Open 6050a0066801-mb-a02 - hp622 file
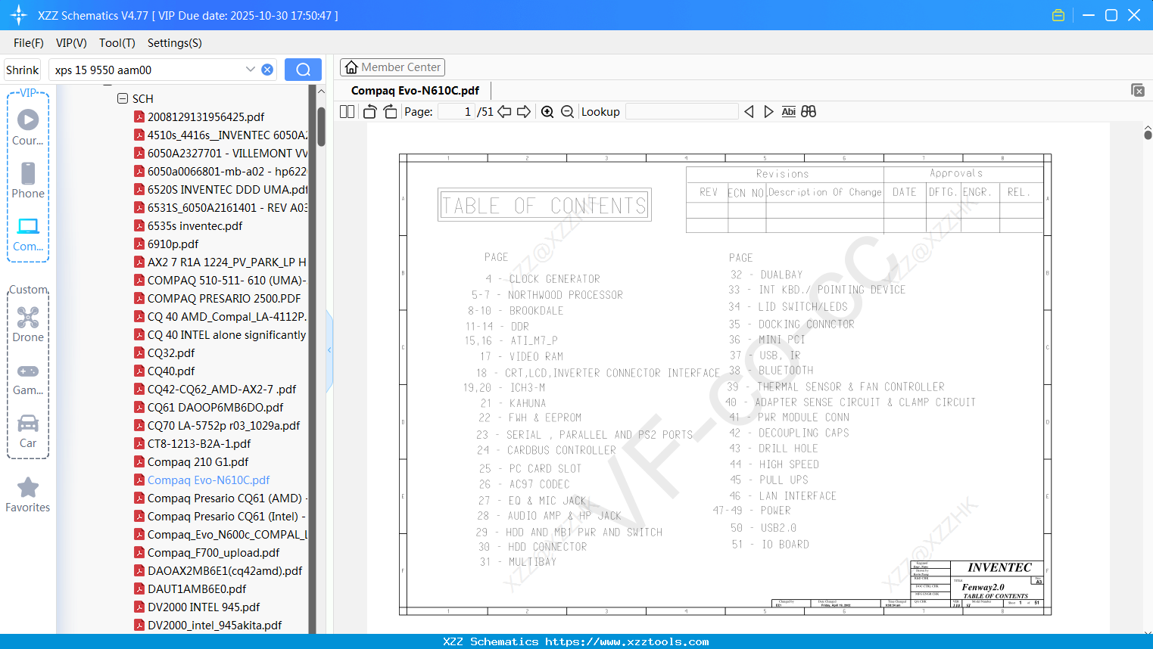Image resolution: width=1153 pixels, height=649 pixels. click(227, 172)
